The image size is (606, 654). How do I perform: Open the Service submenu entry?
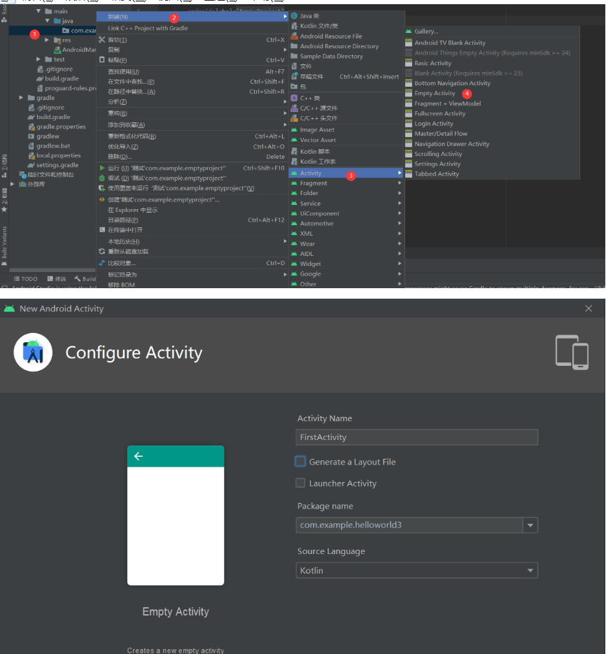pyautogui.click(x=346, y=204)
